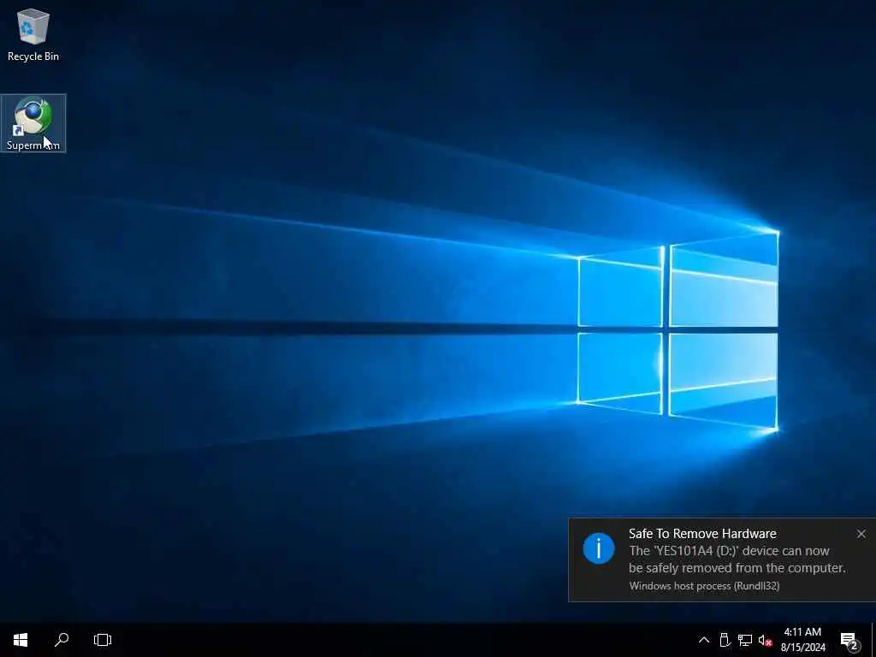This screenshot has height=657, width=876.
Task: Click the Show Desktop sliver in taskbar
Action: click(x=873, y=640)
